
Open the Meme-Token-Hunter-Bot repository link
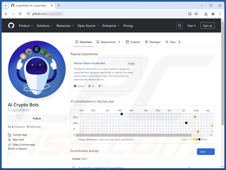(x=90, y=63)
